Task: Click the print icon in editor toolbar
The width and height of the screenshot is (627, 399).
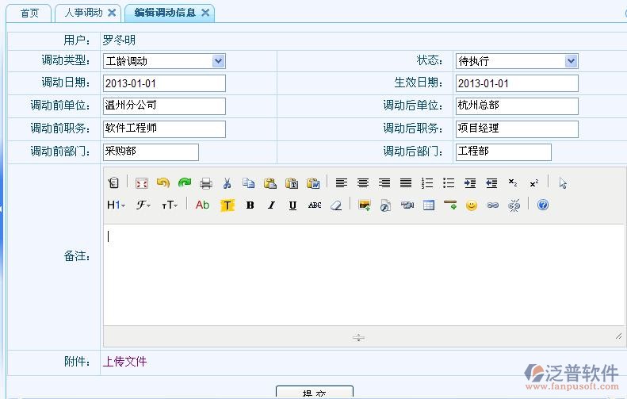Action: pyautogui.click(x=206, y=183)
